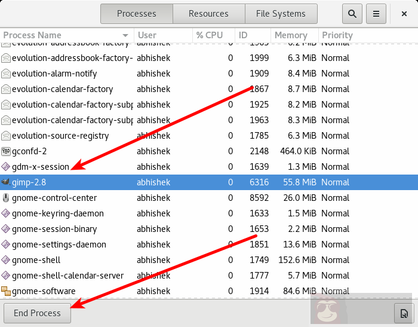Open the hamburger menu button
418x327 pixels.
376,13
